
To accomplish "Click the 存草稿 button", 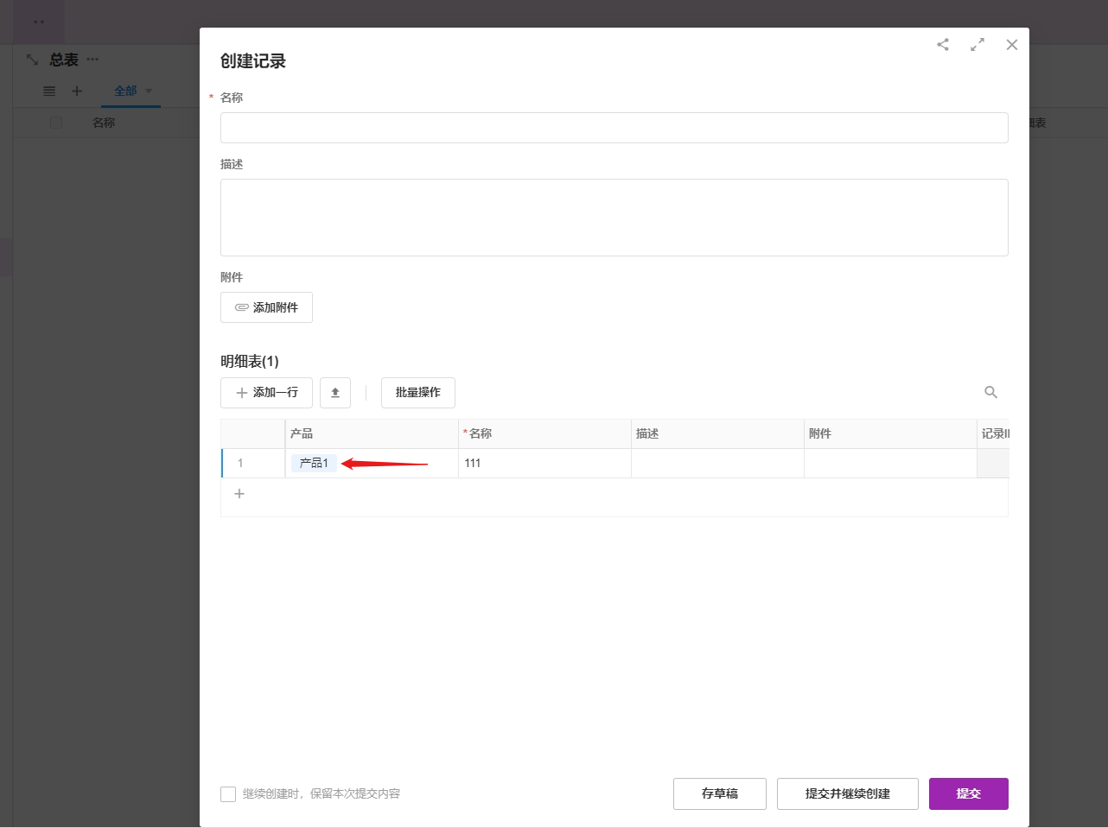I will click(x=719, y=794).
